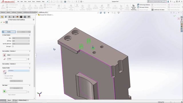Image resolution: width=183 pixels, height=103 pixels.
Task: Open the colored sphere Display manager tab
Action: pos(17,17)
